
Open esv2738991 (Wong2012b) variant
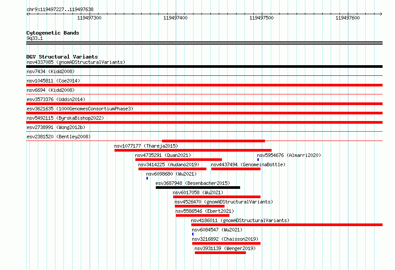(x=56, y=127)
